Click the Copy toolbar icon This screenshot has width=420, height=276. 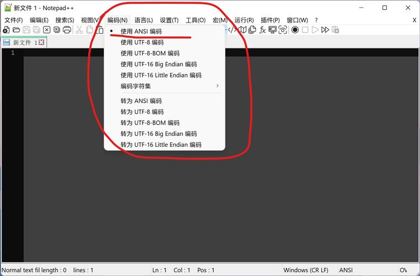[x=89, y=30]
